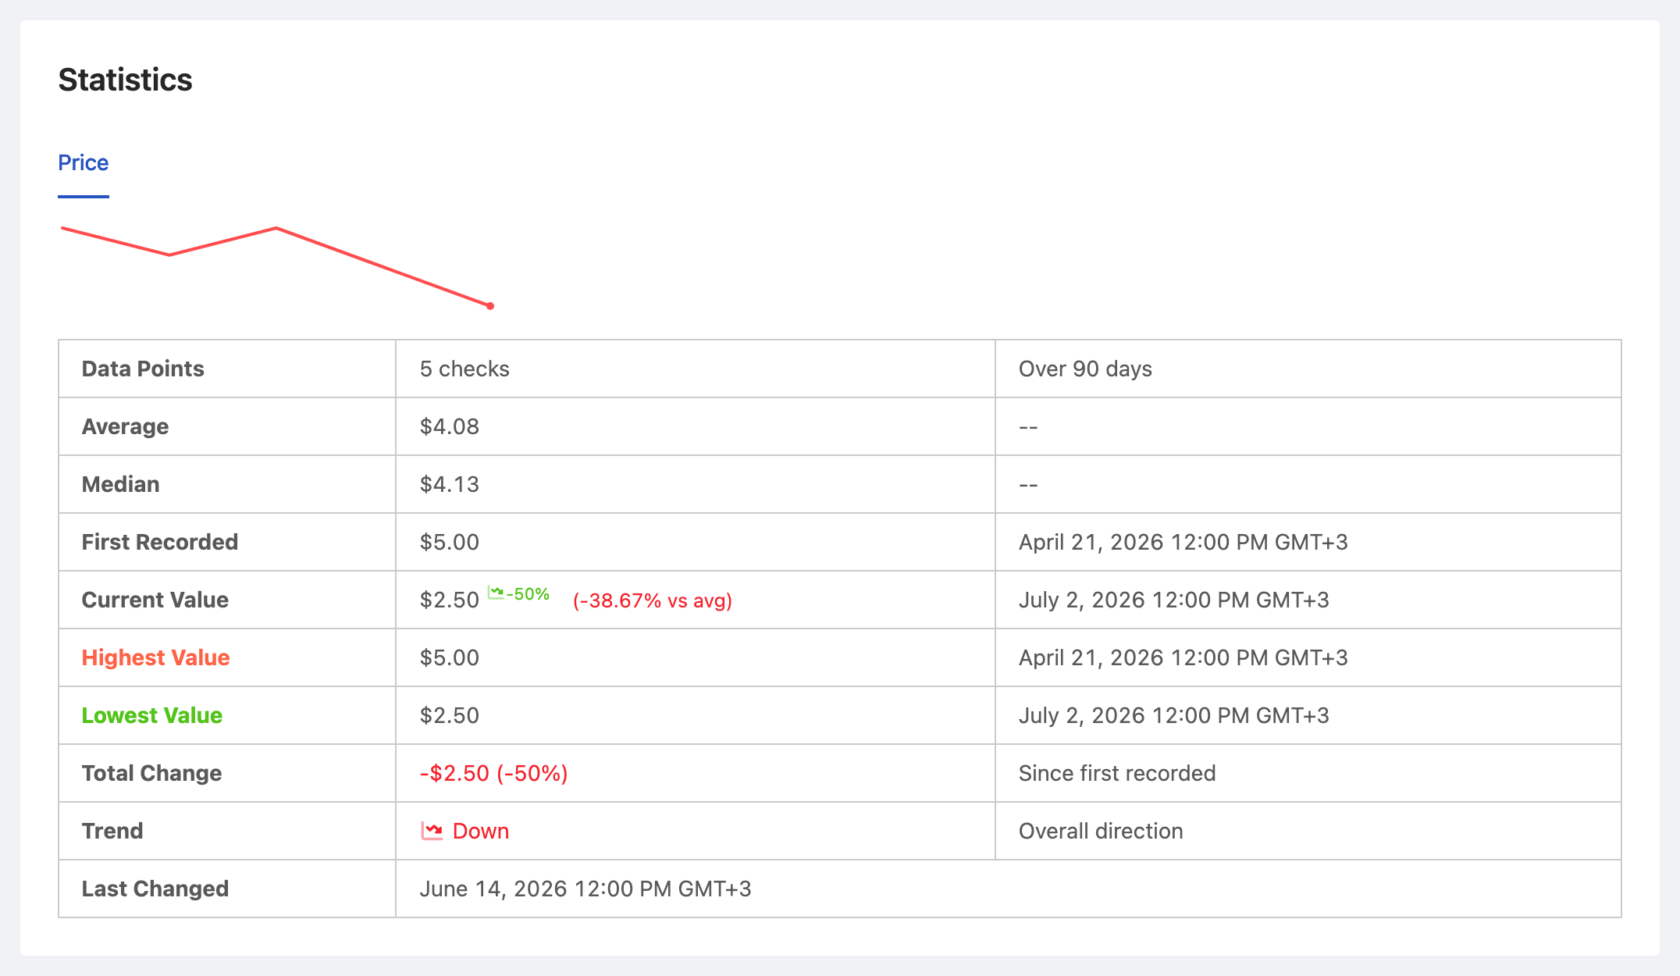Image resolution: width=1680 pixels, height=976 pixels.
Task: Select the Lowest Value label
Action: 152,715
